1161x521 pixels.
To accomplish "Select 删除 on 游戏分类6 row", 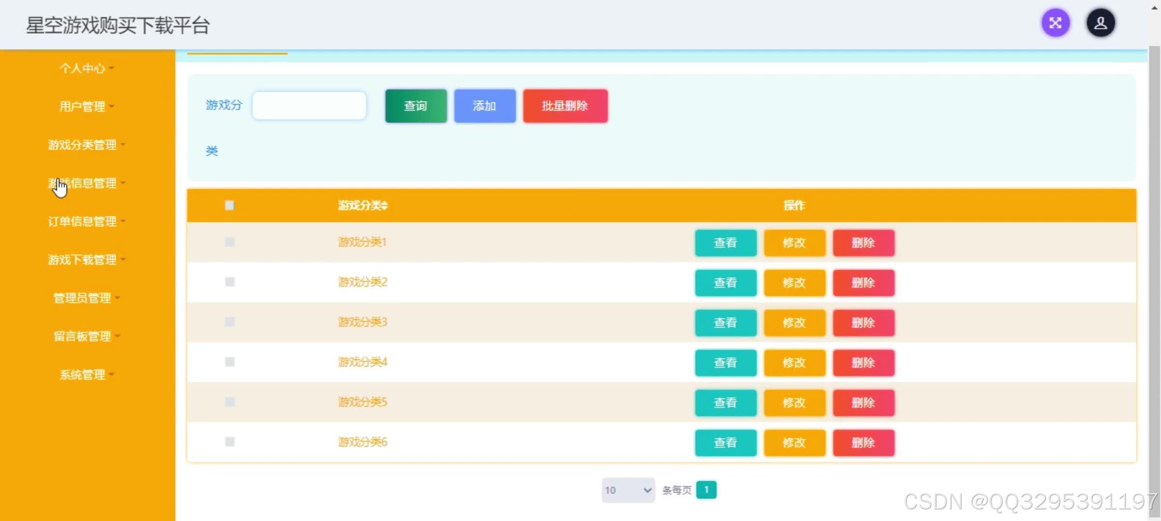I will coord(864,443).
